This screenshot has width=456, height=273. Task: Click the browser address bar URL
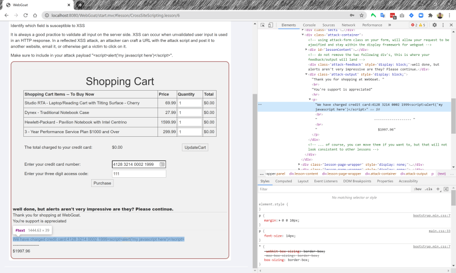[116, 16]
